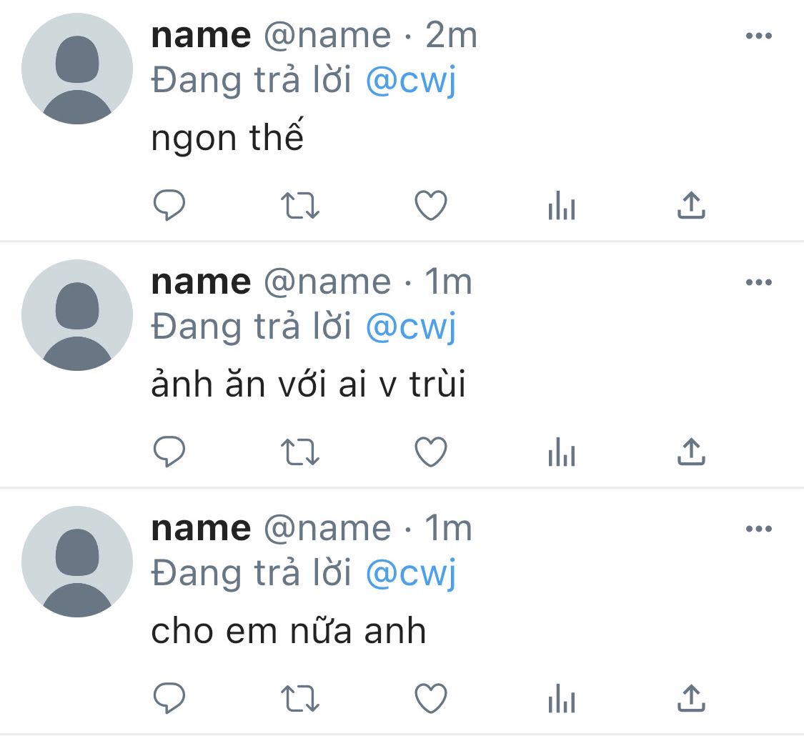
Task: Reply to 'ảnh ăn với ai' tweet
Action: click(x=169, y=452)
